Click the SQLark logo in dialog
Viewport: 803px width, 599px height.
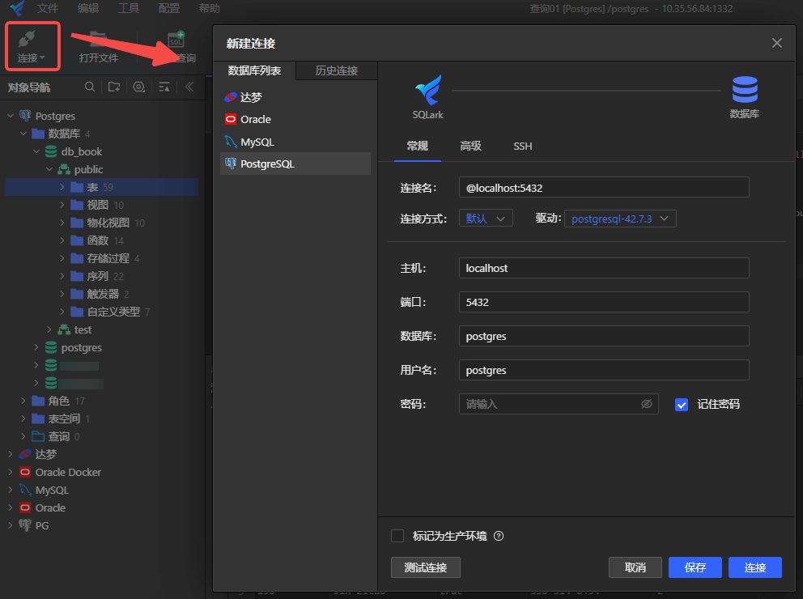tap(428, 90)
